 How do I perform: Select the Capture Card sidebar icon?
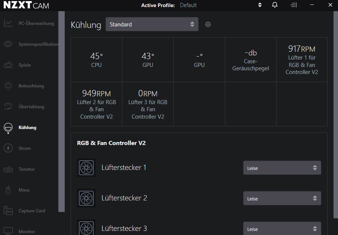[x=32, y=210]
